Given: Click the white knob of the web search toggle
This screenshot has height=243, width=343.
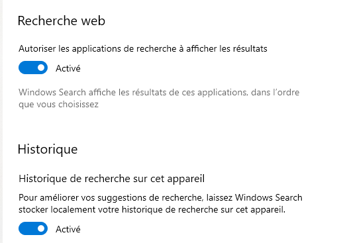Looking at the screenshot, I should (41, 68).
